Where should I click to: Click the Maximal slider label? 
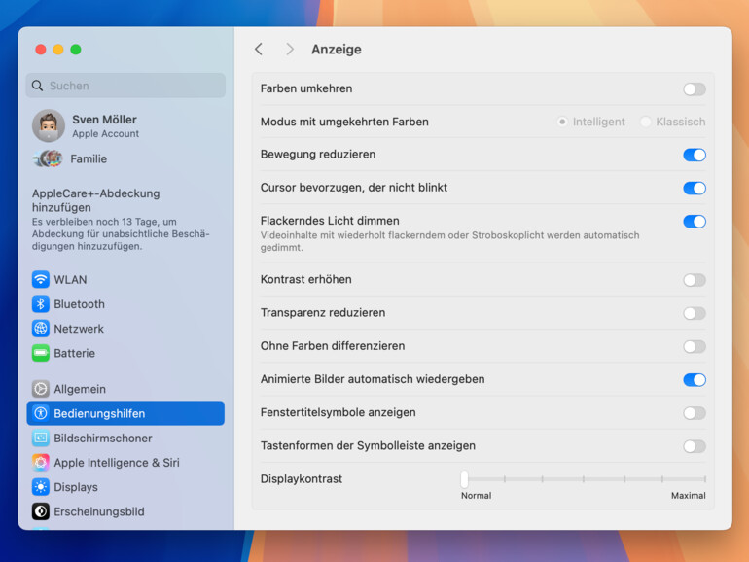click(x=688, y=496)
